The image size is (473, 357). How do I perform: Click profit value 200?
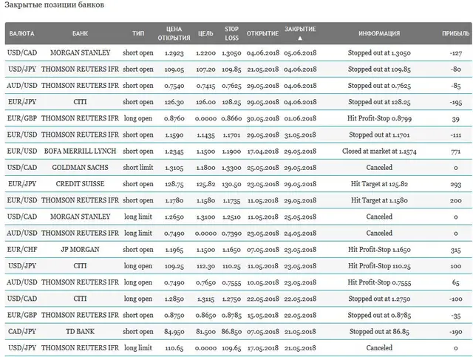coord(455,201)
